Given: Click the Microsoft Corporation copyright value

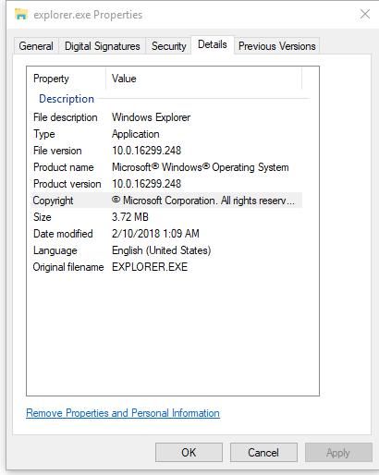Looking at the screenshot, I should tap(203, 201).
